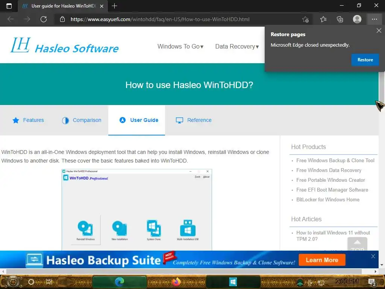Click the 2:00 PM taskbar clock
The height and width of the screenshot is (289, 385).
[347, 281]
